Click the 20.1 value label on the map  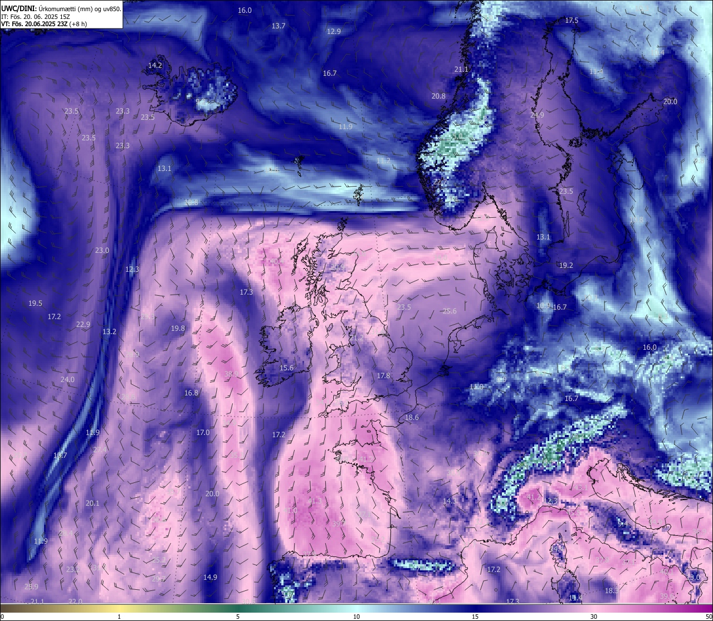[92, 503]
